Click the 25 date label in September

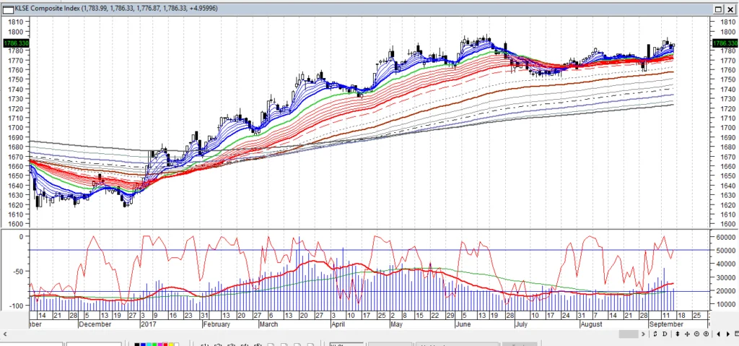pyautogui.click(x=696, y=316)
